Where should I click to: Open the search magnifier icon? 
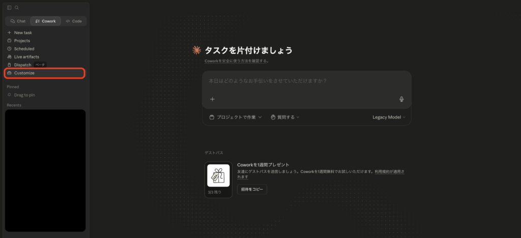[x=17, y=8]
